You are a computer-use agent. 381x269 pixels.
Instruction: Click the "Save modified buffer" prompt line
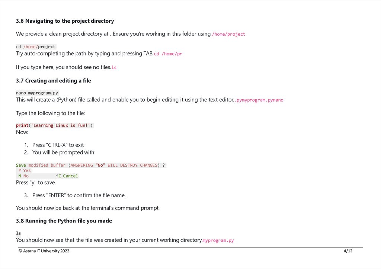(x=91, y=165)
